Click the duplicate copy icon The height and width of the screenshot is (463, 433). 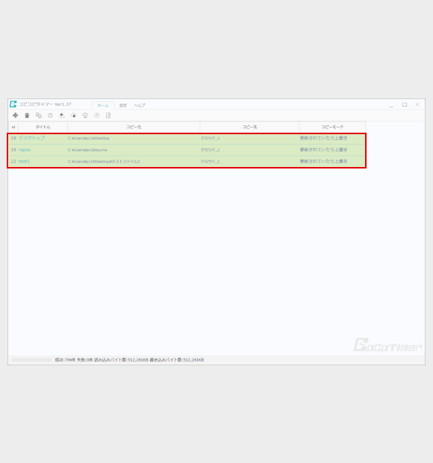click(39, 116)
